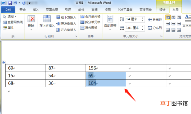Click the selected cell containing 104
Image resolution: width=191 pixels, height=114 pixels.
click(x=106, y=83)
